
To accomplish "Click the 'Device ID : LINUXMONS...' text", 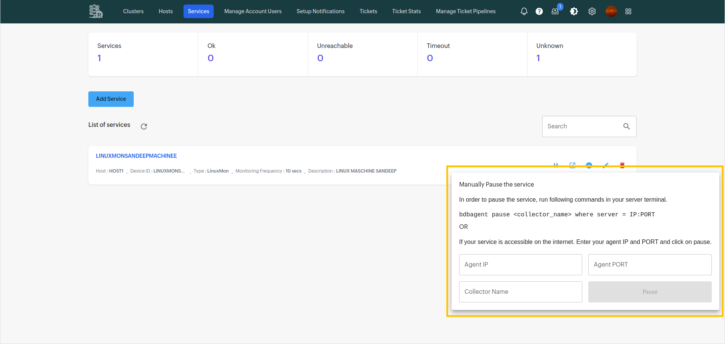I will click(x=157, y=171).
